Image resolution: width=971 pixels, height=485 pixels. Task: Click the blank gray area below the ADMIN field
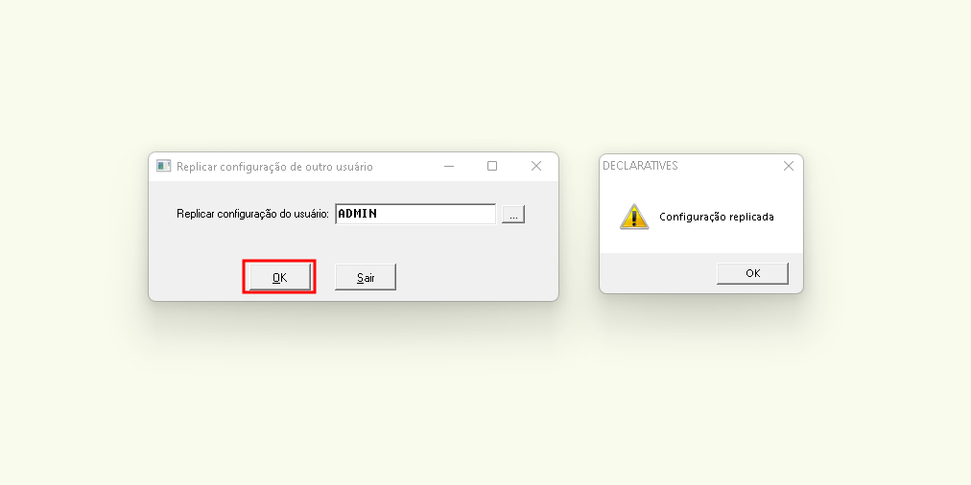pos(415,242)
